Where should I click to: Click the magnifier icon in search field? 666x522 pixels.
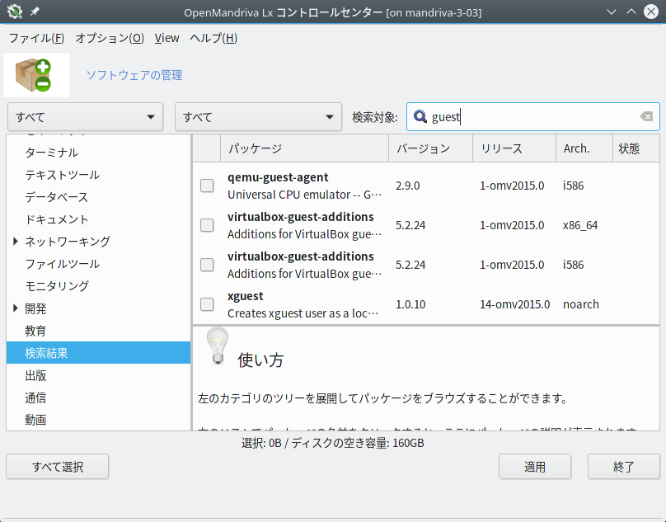420,116
